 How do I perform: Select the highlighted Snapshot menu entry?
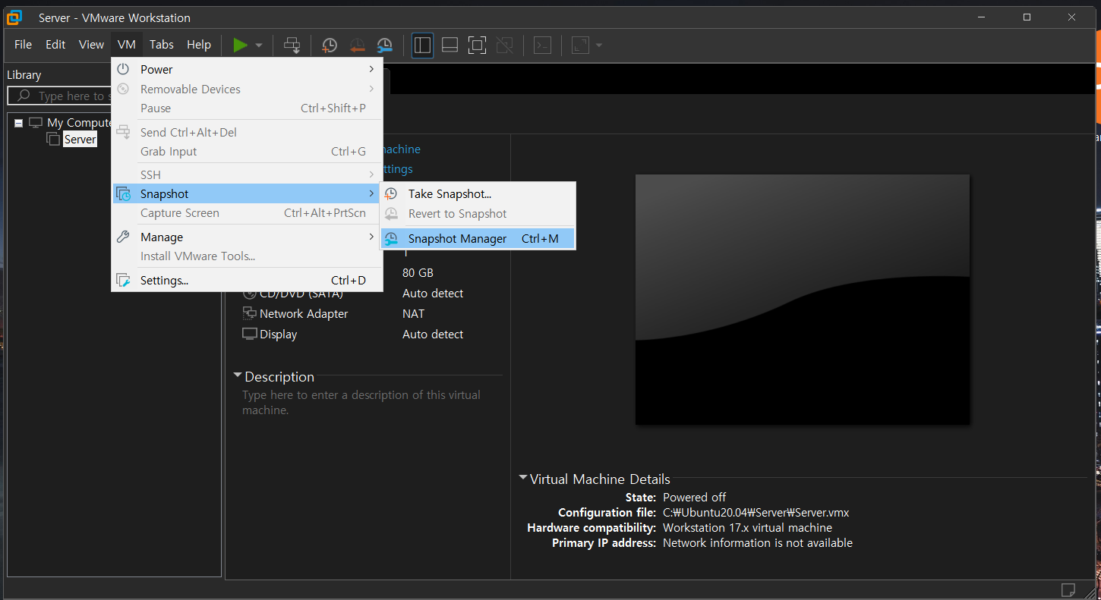(247, 193)
